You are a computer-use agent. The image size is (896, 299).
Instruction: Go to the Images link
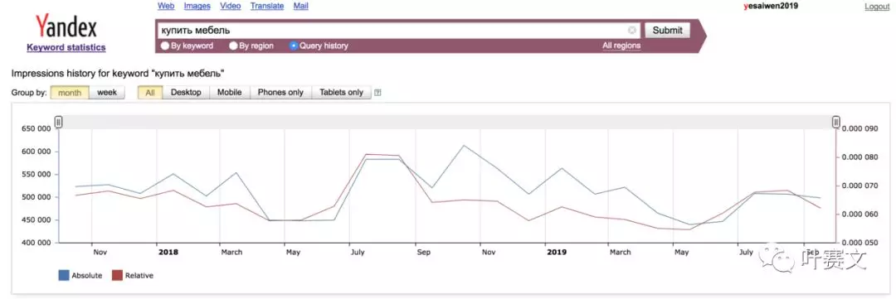197,6
